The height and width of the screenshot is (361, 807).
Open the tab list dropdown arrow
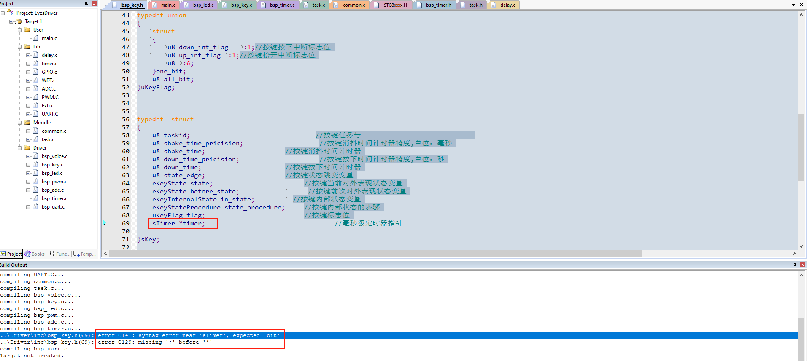(794, 5)
